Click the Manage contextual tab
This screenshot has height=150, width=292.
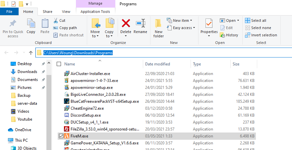95,4
